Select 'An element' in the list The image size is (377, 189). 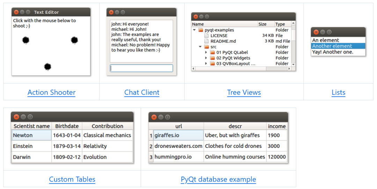pyautogui.click(x=326, y=40)
